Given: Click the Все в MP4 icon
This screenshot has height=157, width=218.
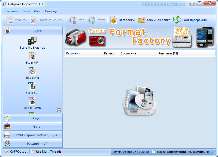Looking at the screenshot, I should 32,56.
